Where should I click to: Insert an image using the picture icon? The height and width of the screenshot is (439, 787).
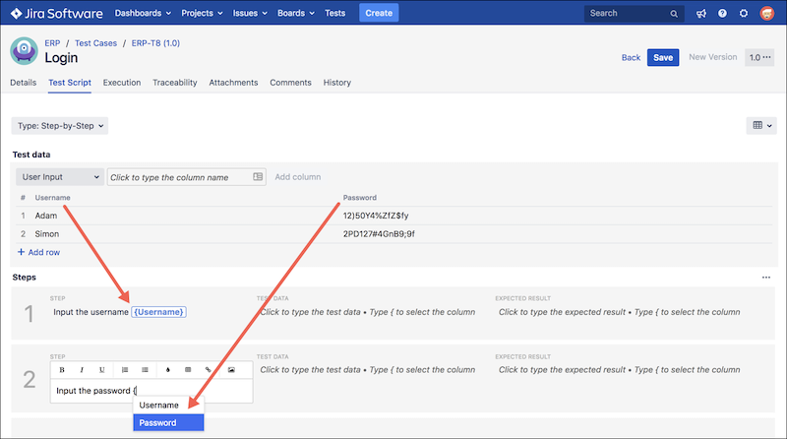[231, 370]
